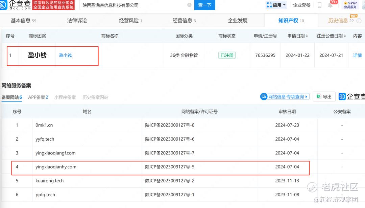Click announcement date 2024-07-21
This screenshot has height=208, width=365.
tap(331, 55)
